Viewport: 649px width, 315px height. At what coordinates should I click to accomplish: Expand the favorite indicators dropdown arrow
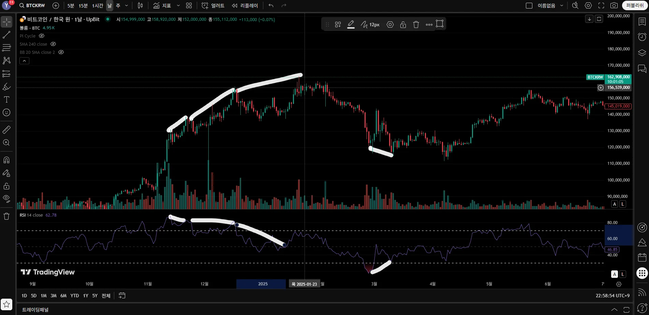click(x=178, y=5)
